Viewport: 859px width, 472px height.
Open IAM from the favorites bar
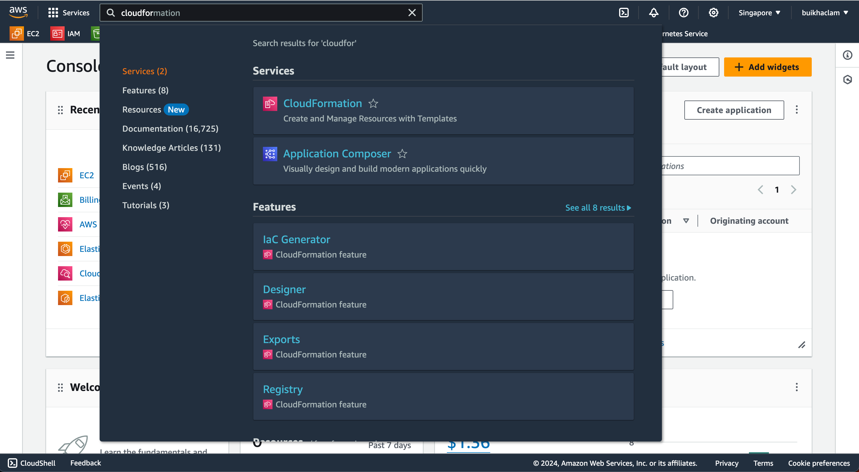[66, 34]
